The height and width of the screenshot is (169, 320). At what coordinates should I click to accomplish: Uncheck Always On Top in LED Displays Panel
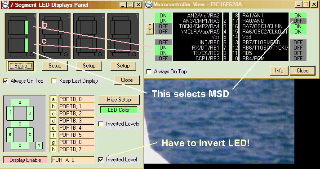click(x=6, y=81)
